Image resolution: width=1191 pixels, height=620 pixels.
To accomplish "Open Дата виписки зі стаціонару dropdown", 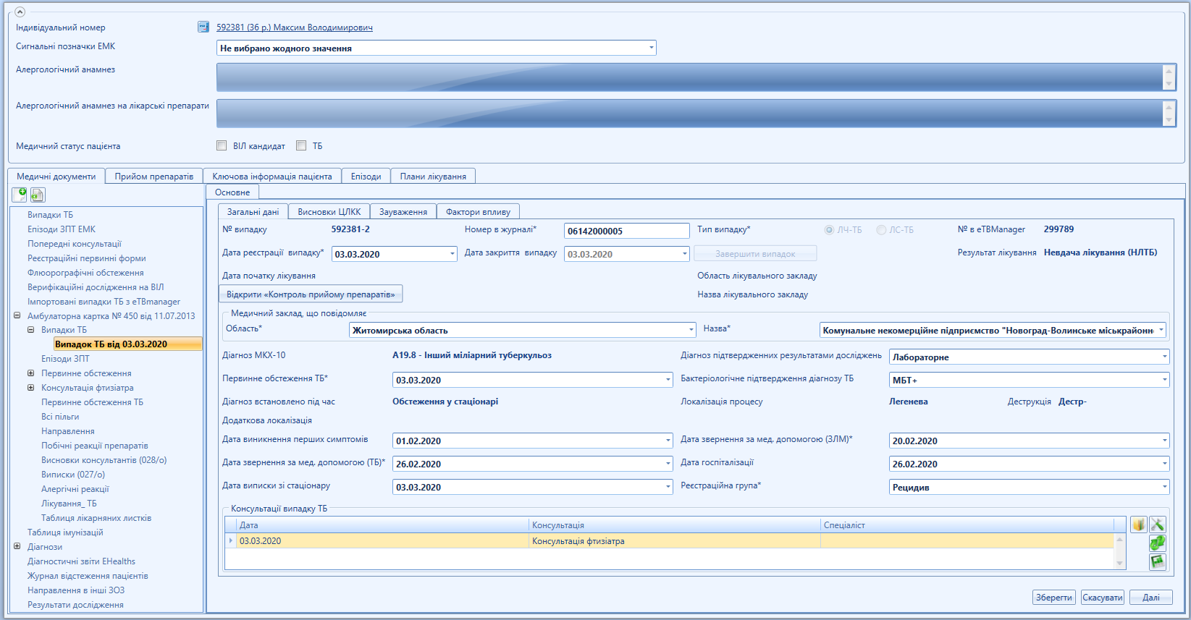I will (668, 487).
